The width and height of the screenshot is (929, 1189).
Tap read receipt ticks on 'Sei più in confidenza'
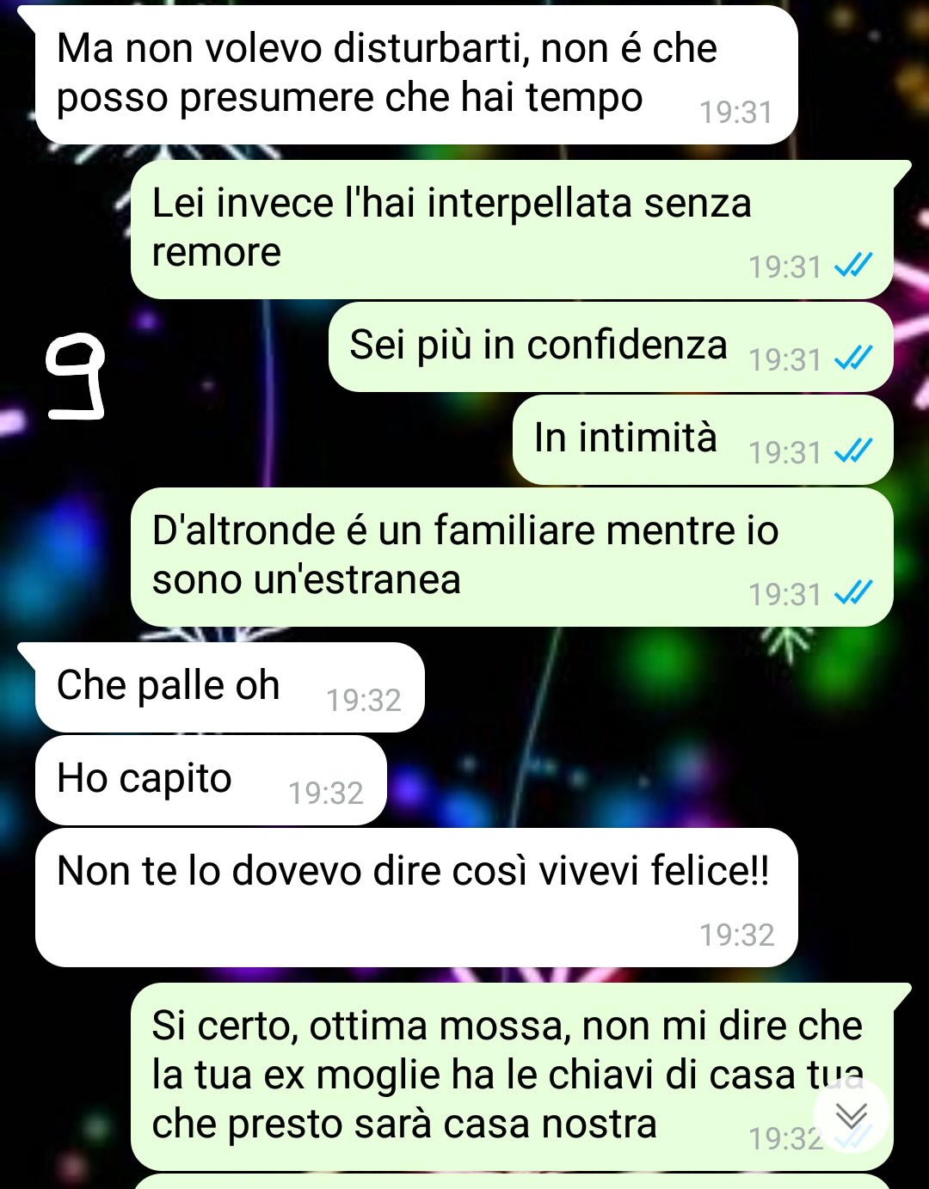[853, 357]
